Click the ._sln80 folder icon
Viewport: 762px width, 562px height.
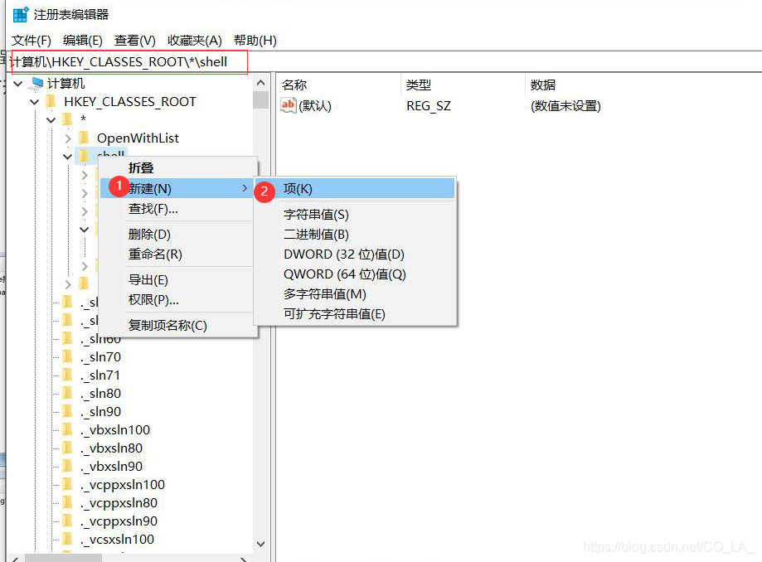67,393
